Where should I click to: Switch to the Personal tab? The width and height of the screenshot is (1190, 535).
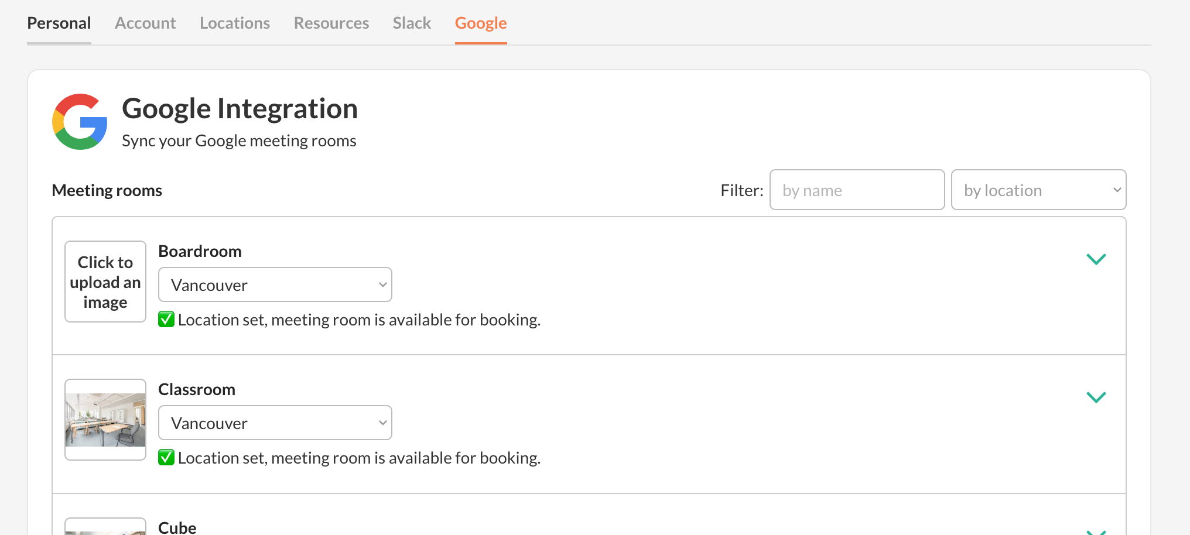59,23
